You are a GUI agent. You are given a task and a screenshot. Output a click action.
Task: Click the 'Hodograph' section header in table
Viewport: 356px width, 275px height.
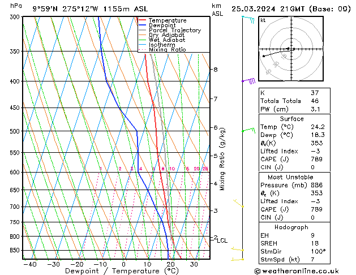pyautogui.click(x=291, y=227)
